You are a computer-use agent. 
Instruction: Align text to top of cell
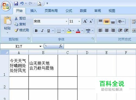coord(100,21)
